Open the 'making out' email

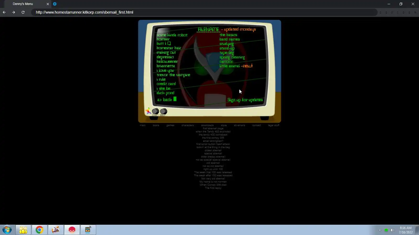click(x=166, y=52)
